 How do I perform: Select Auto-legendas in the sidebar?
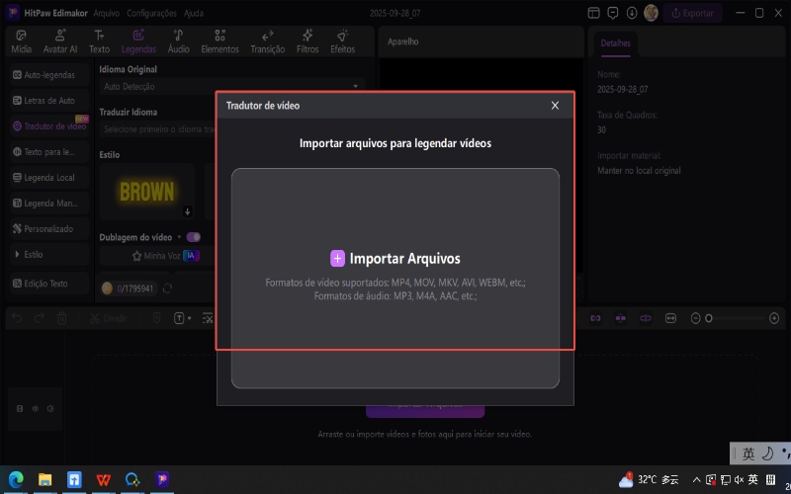(x=49, y=75)
